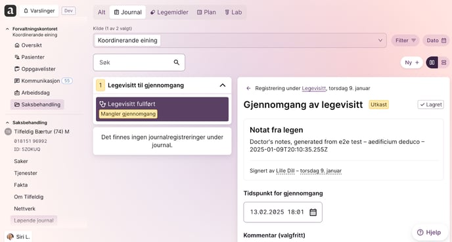
Task: Collapse Legevisitt til gjennomgang group
Action: click(x=222, y=85)
